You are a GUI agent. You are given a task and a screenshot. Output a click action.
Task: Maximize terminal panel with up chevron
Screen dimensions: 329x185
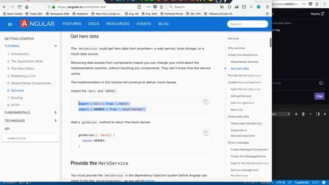click(x=310, y=114)
